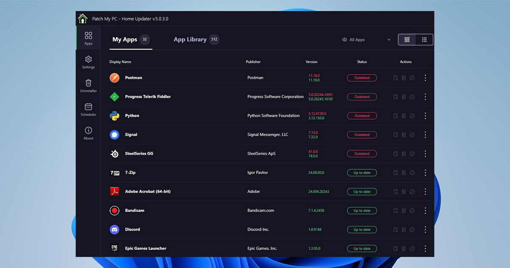Click the Patch My PC home logo
The width and height of the screenshot is (510, 268).
tap(82, 19)
